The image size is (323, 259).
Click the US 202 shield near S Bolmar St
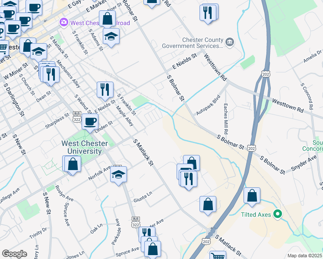coord(251,148)
